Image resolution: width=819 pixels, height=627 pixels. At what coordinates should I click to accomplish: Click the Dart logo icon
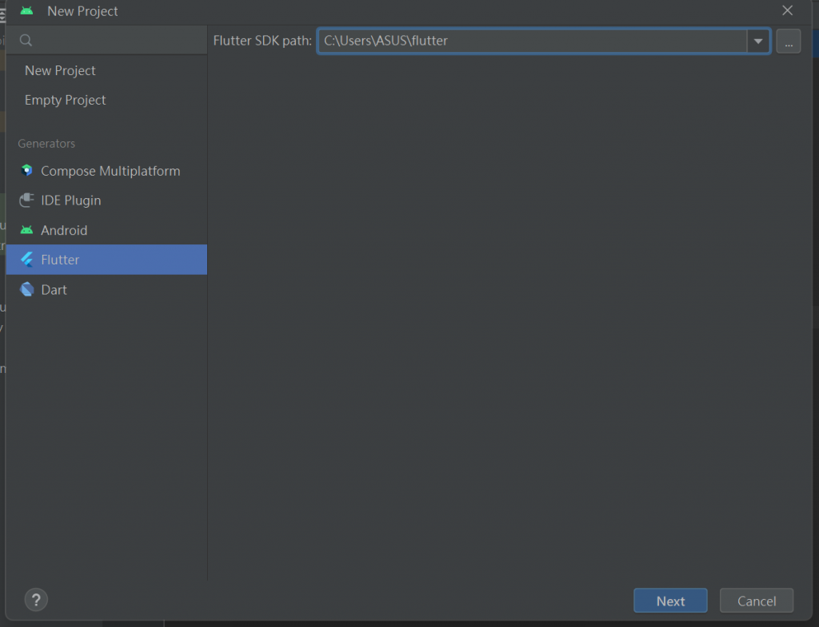(x=27, y=289)
